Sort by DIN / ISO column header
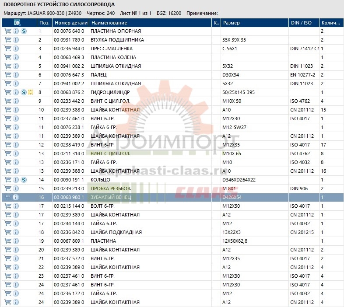Viewport: 344px width, 307px height. pos(304,23)
